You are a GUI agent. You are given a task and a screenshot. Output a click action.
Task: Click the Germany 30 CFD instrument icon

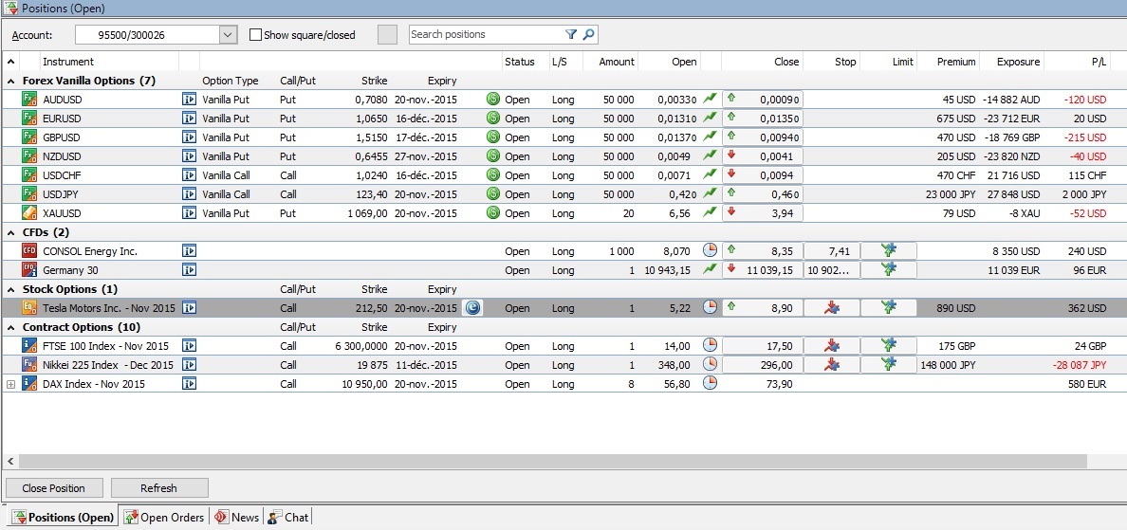click(x=29, y=270)
